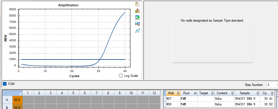Select plate column 3 header

51,93
